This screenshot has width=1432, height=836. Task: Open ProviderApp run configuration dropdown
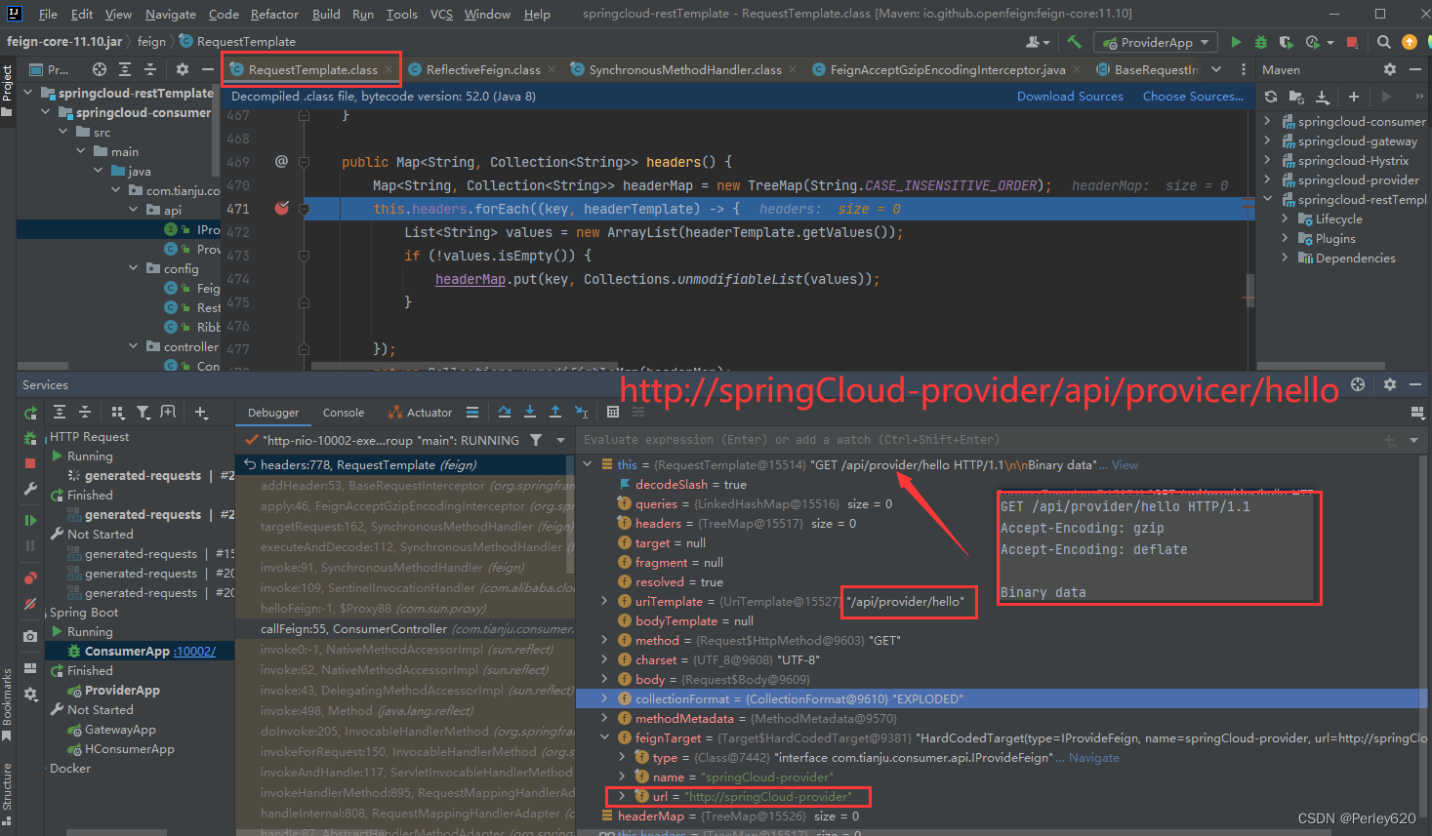coord(1156,42)
